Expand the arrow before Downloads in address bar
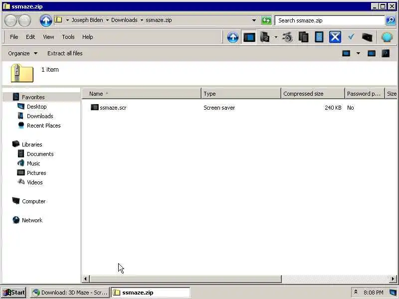 107,20
